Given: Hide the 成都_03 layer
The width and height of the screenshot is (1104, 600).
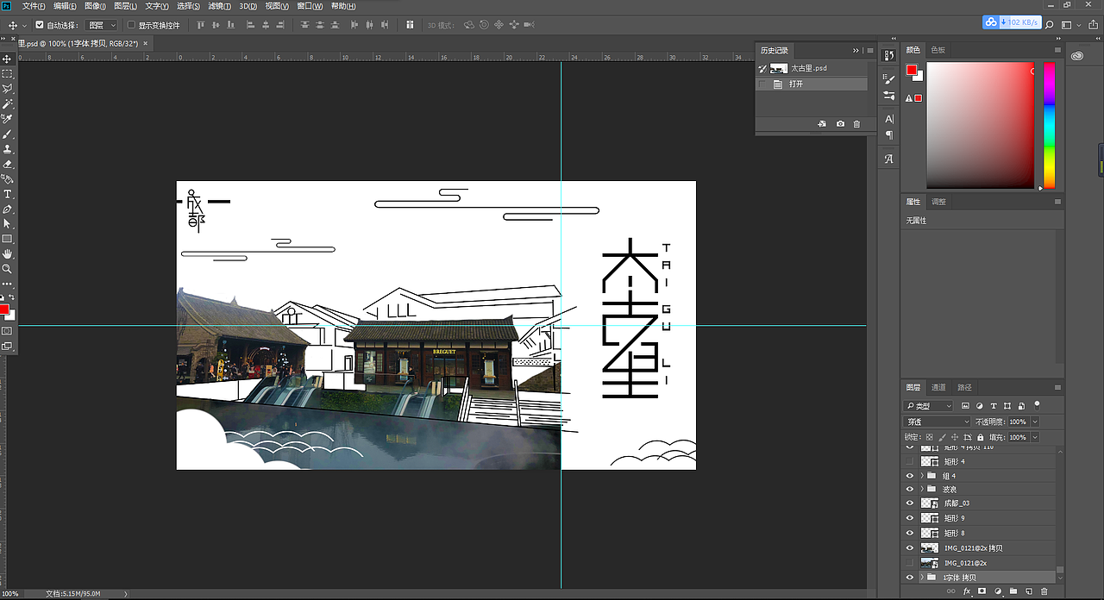Looking at the screenshot, I should click(909, 503).
